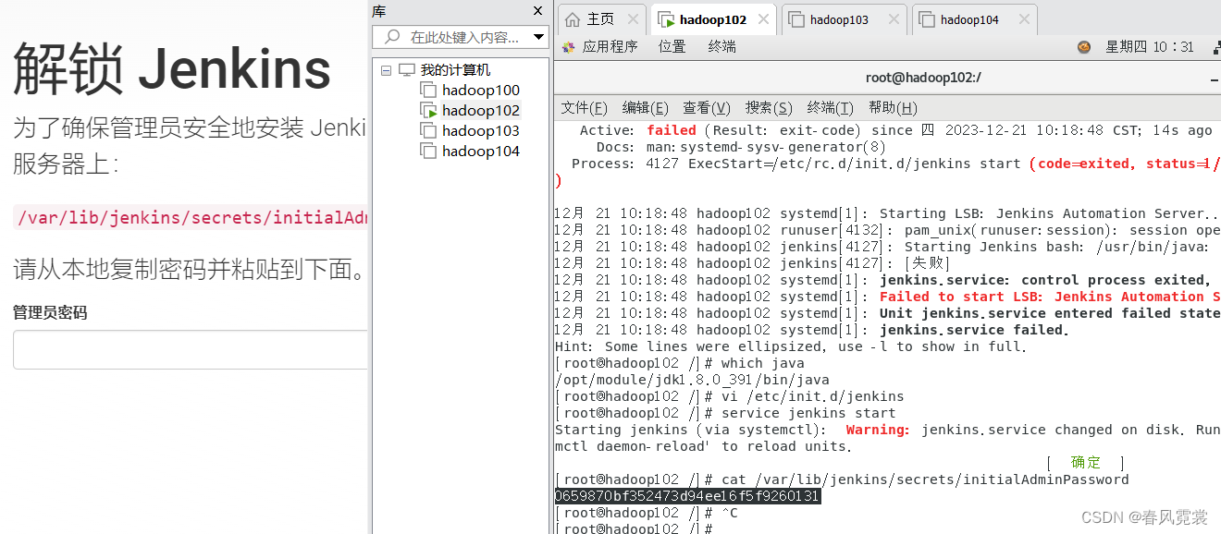Click the VM icon on hadoop103 tab
Image resolution: width=1221 pixels, height=534 pixels.
(795, 19)
